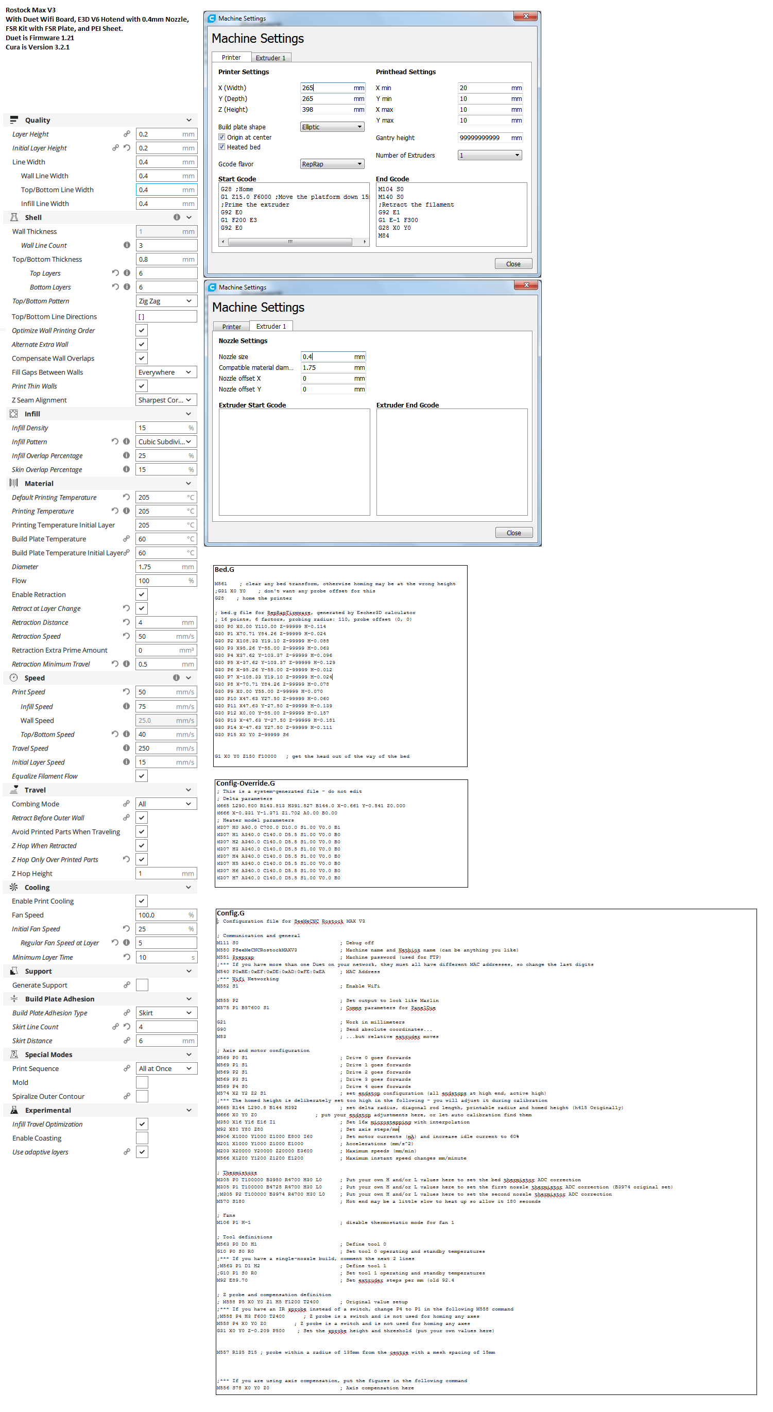Revert Retraction Distance using its reset icon
Screen dimensions: 773x1412
click(127, 622)
